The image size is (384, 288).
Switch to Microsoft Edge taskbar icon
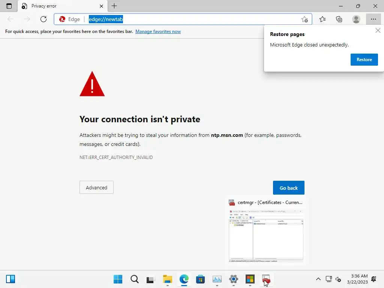[184, 279]
